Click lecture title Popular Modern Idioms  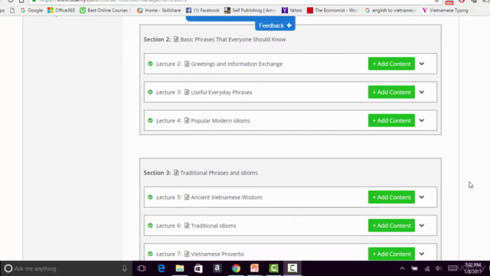click(x=220, y=120)
